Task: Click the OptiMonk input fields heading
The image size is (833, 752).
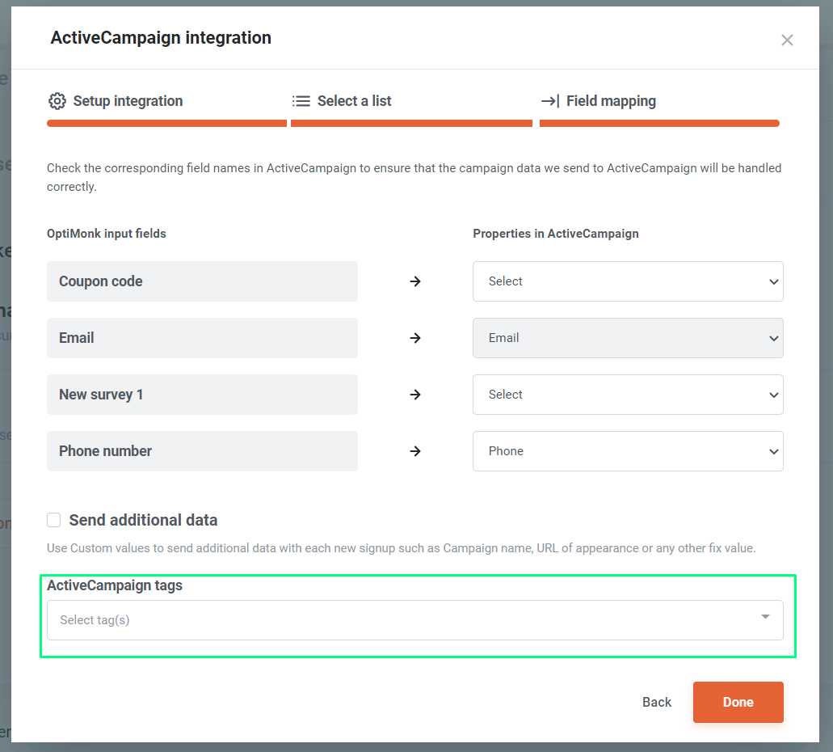Action: 107,234
